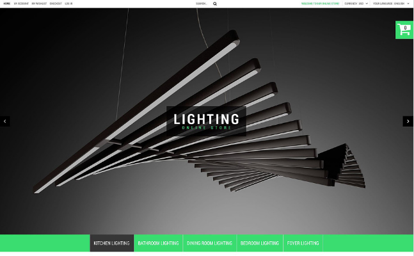Advance slider using right arrow

(408, 121)
